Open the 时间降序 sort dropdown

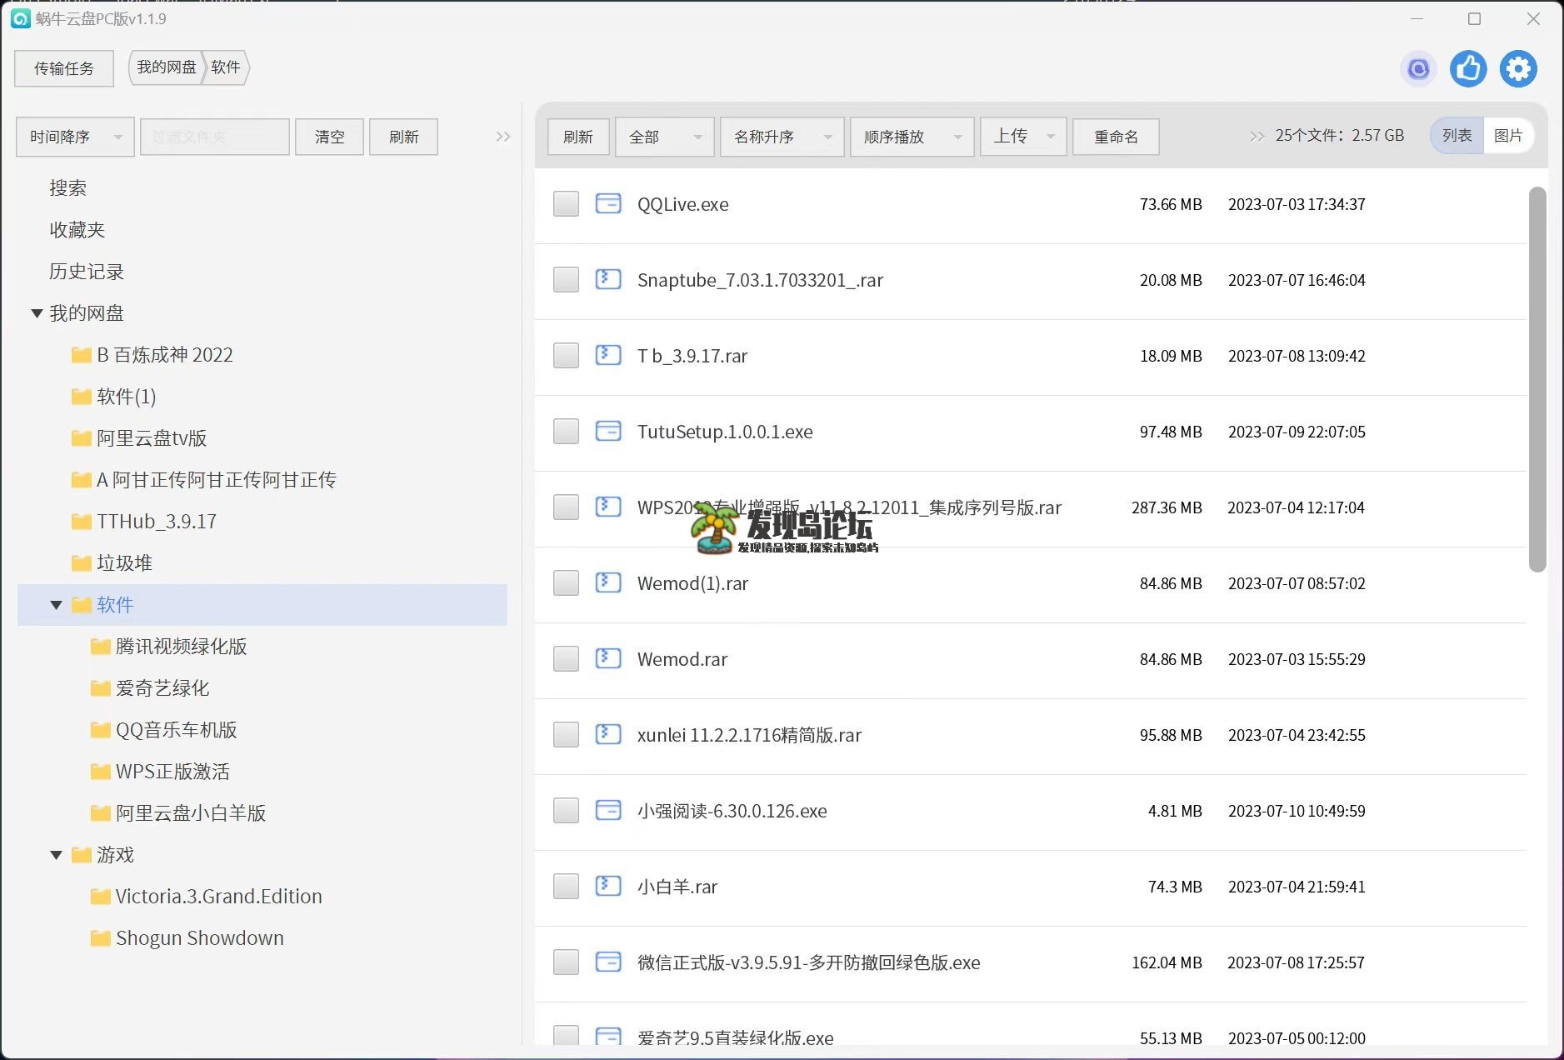pos(75,137)
